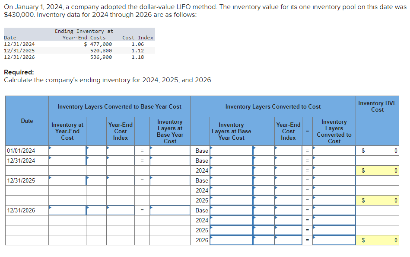Click the field right after the 2026 layer label

pyautogui.click(x=232, y=240)
